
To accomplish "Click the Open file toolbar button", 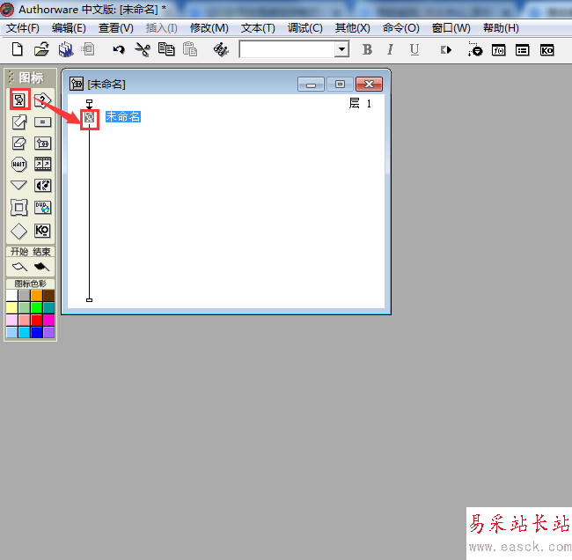I will point(41,49).
